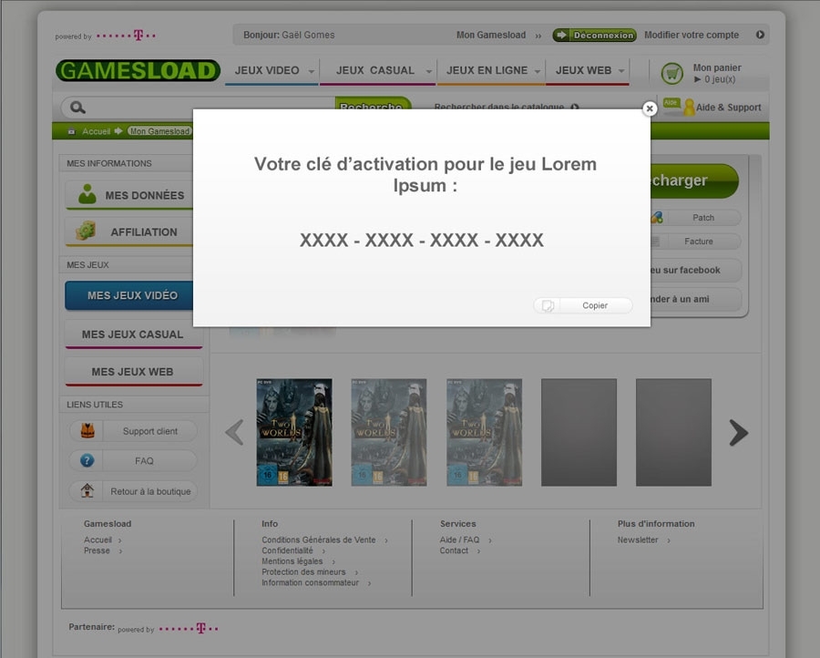Click the GAMESLOAD logo
Viewport: 820px width, 658px height.
tap(138, 70)
